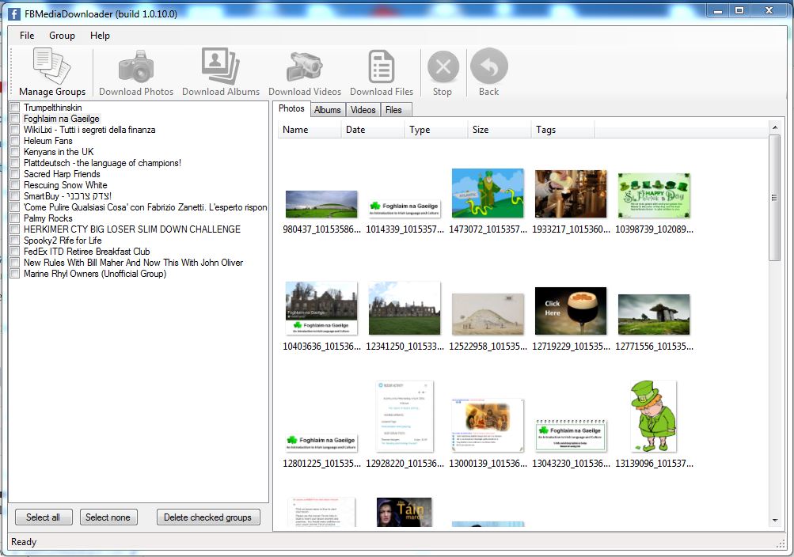Select the green leprechaun photo thumbnail
The width and height of the screenshot is (794, 557).
click(x=653, y=417)
